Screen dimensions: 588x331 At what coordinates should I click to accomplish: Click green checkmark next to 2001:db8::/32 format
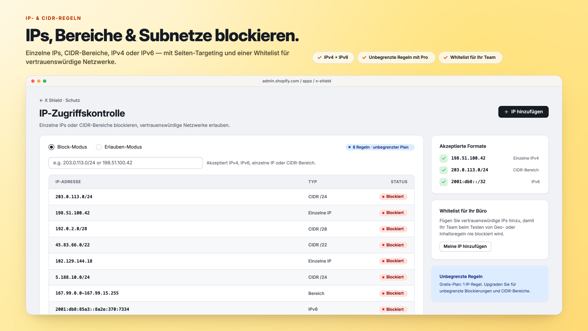444,182
